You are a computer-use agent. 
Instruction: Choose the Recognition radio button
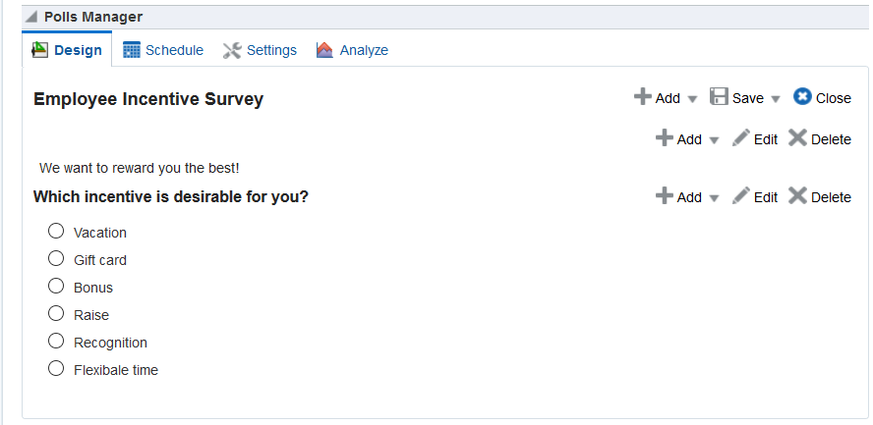click(x=56, y=342)
